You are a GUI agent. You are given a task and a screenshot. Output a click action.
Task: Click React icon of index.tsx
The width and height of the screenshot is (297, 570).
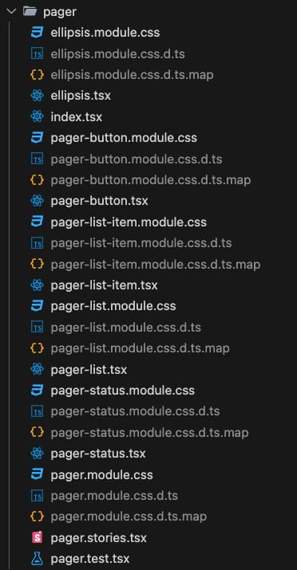[37, 117]
